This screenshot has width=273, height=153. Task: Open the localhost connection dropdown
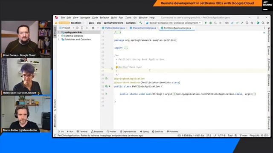point(78,23)
